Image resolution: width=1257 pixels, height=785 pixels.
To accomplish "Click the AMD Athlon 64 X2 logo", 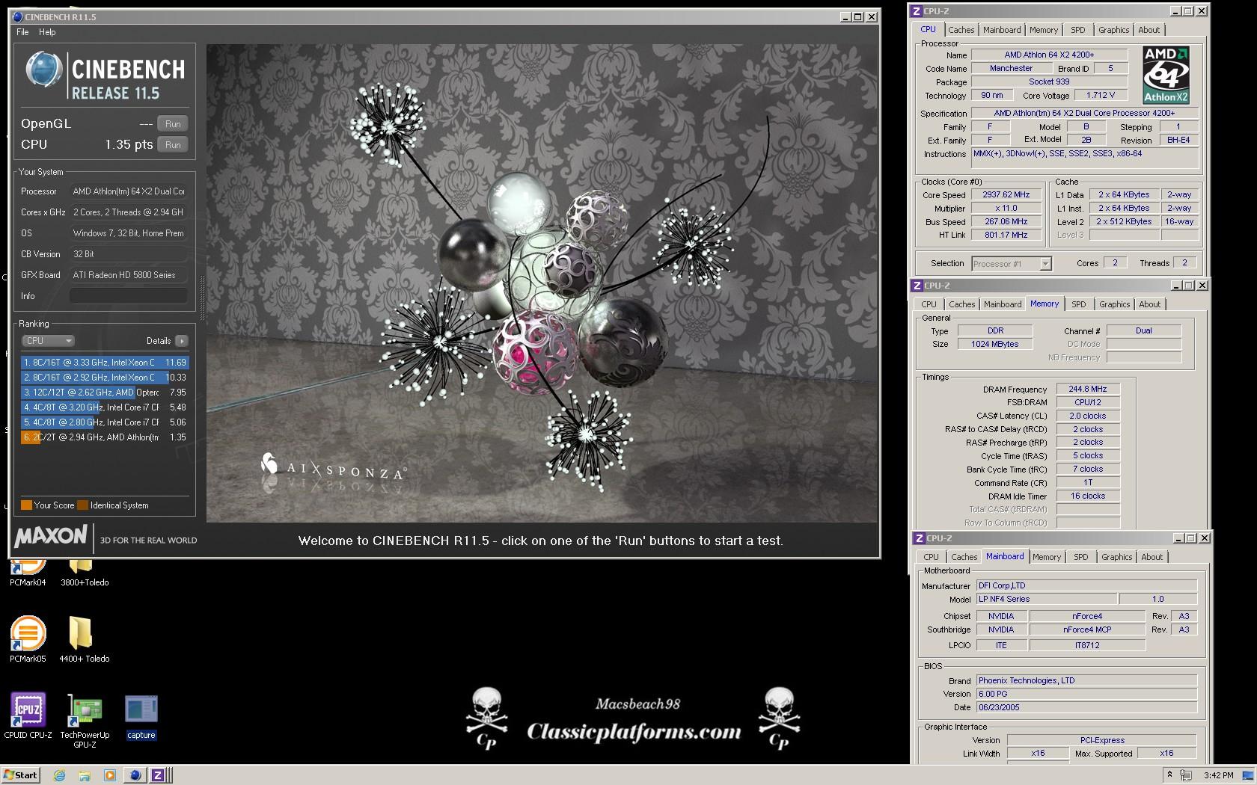I will click(x=1166, y=75).
